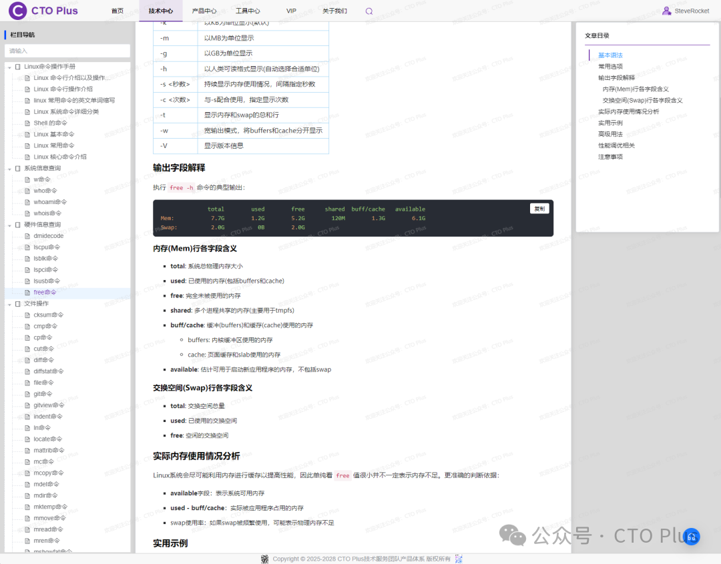
Task: Click the CTO Plus logo icon
Action: point(16,11)
